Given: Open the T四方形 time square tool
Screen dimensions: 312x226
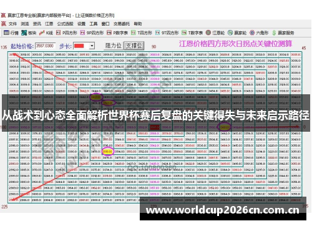Looking at the screenshot, I should tap(142, 32).
